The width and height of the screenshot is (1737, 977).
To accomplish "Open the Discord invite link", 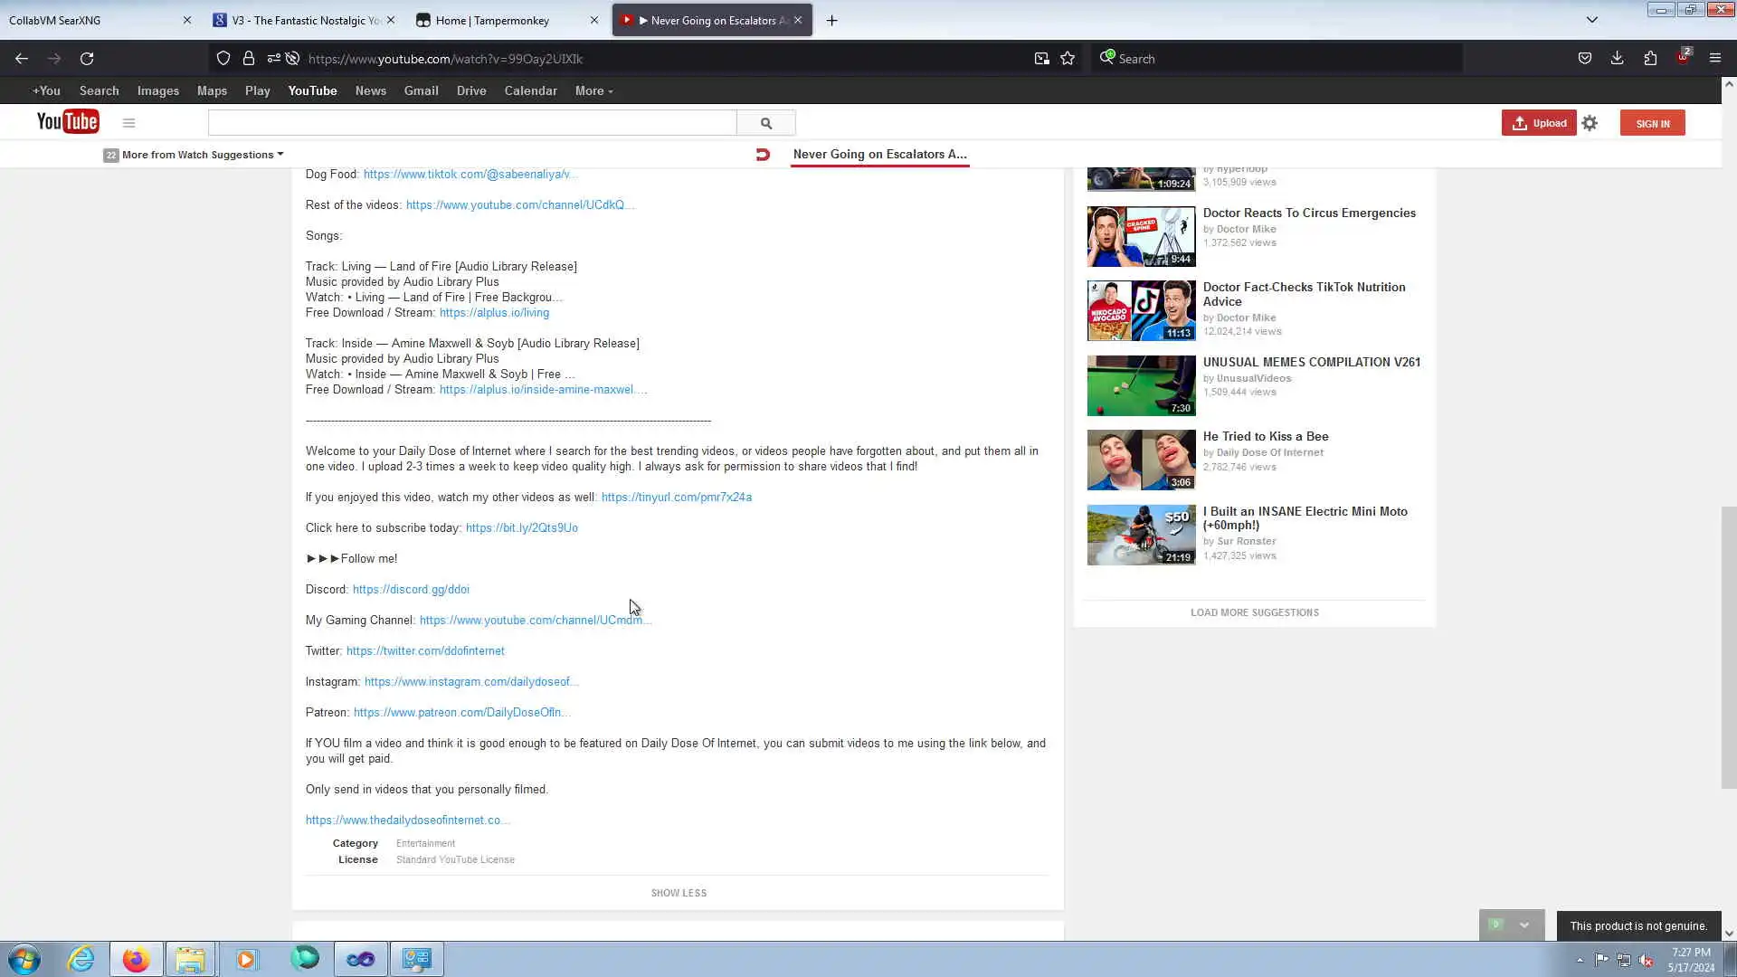I will [411, 590].
